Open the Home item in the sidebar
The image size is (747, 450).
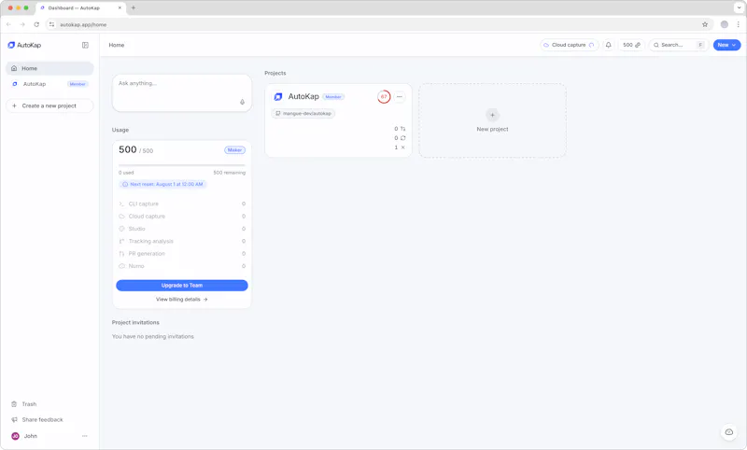(x=49, y=68)
